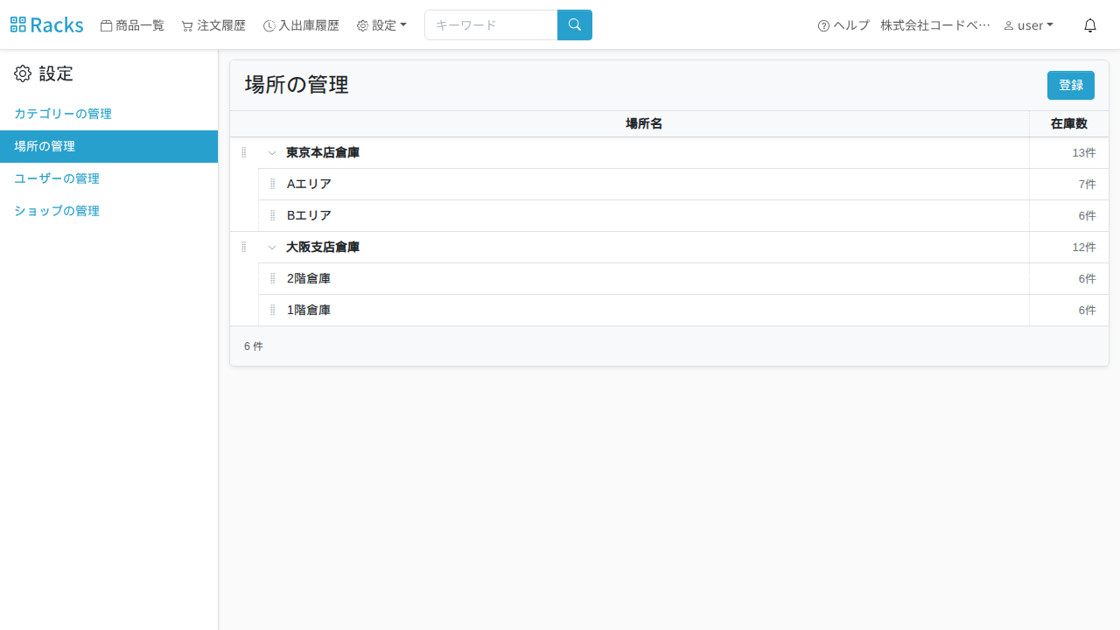
Task: Click drag handle beside Bエリア
Action: (x=273, y=215)
